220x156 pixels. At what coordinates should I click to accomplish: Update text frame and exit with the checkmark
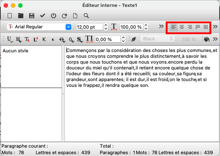click(43, 16)
